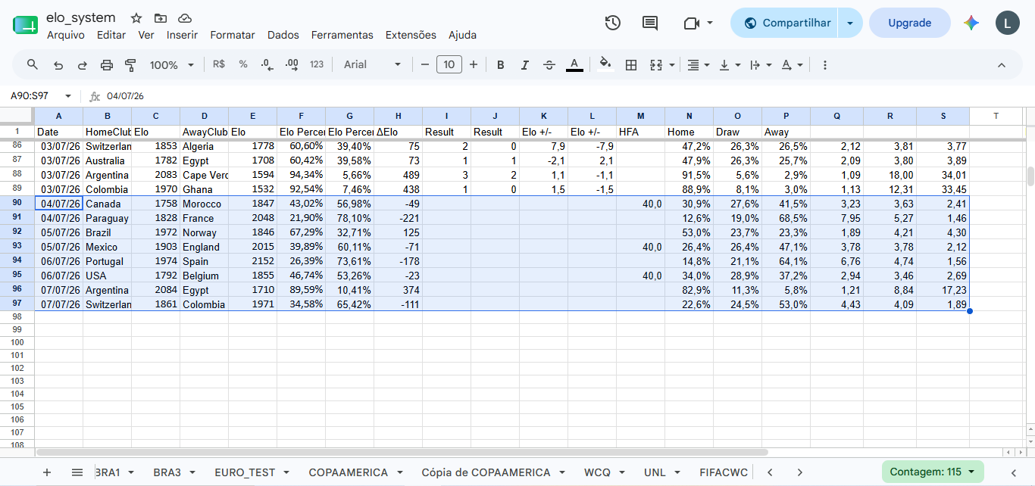Open the Contagem: 115 summary dropdown
The height and width of the screenshot is (486, 1035).
(x=933, y=472)
